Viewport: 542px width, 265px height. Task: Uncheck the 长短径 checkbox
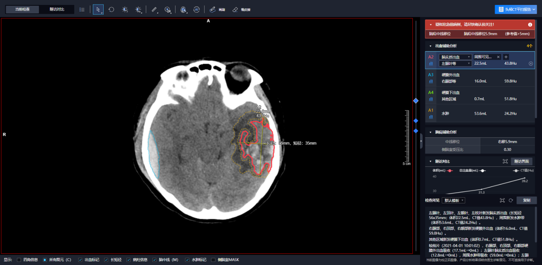(x=106, y=260)
